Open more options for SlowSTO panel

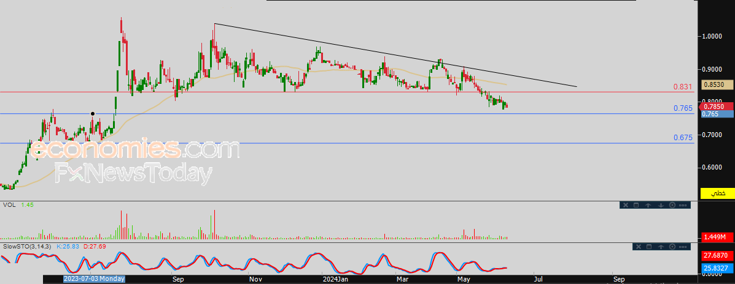[683, 247]
